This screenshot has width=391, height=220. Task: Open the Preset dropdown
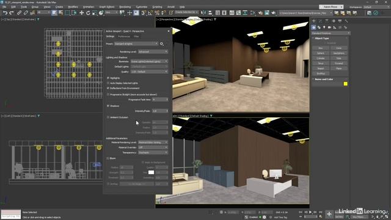[x=136, y=43]
